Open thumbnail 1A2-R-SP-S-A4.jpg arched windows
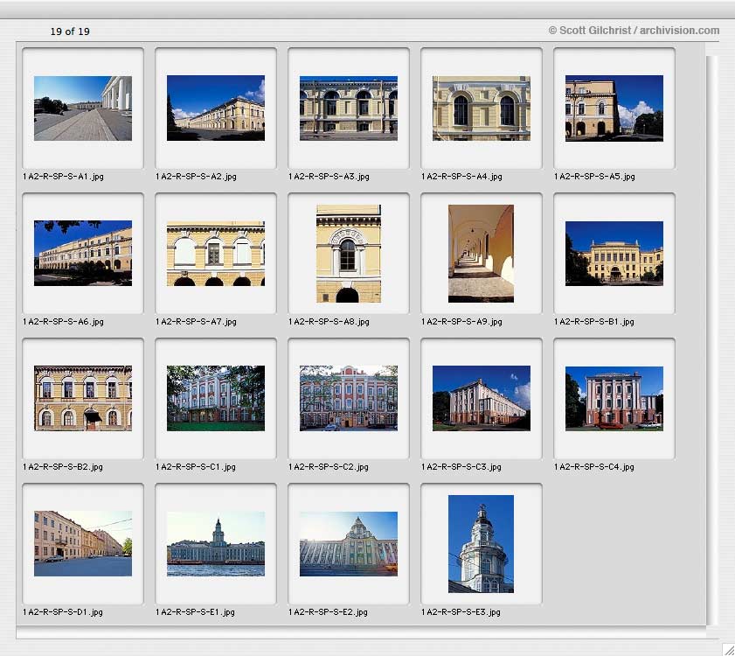Screen dimensions: 735x656 (482, 108)
